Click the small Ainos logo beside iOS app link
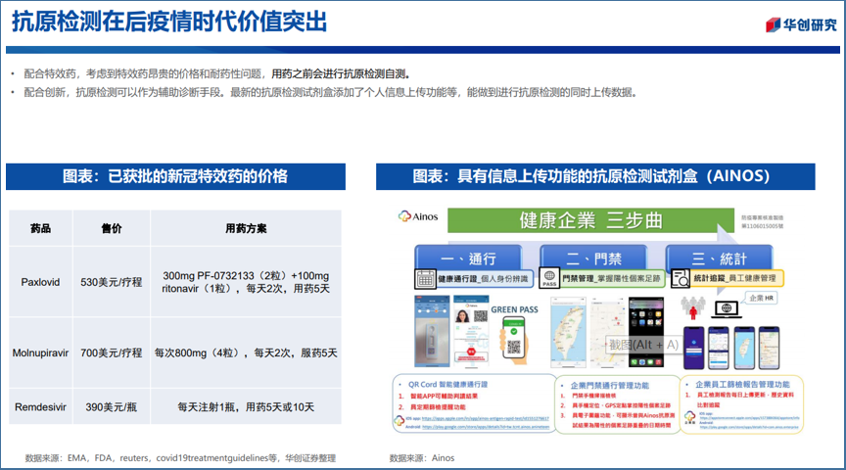The height and width of the screenshot is (470, 846). coord(399,420)
